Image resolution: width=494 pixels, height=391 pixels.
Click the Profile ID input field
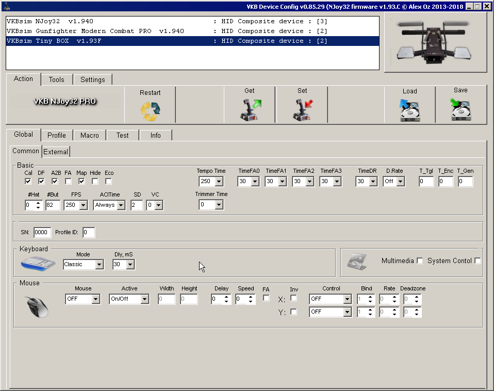(x=89, y=233)
